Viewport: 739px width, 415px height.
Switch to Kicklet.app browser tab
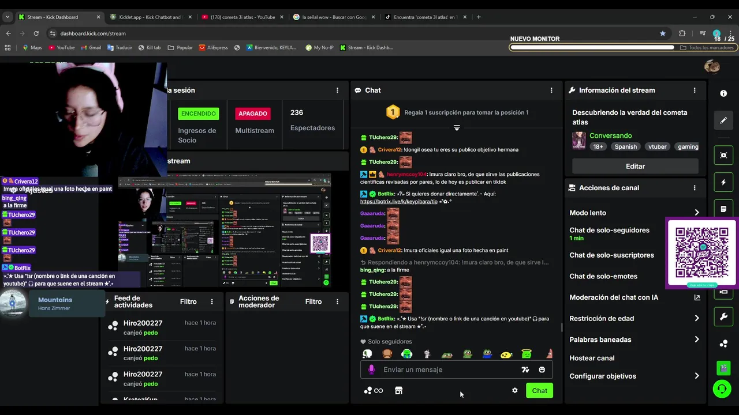click(x=150, y=17)
